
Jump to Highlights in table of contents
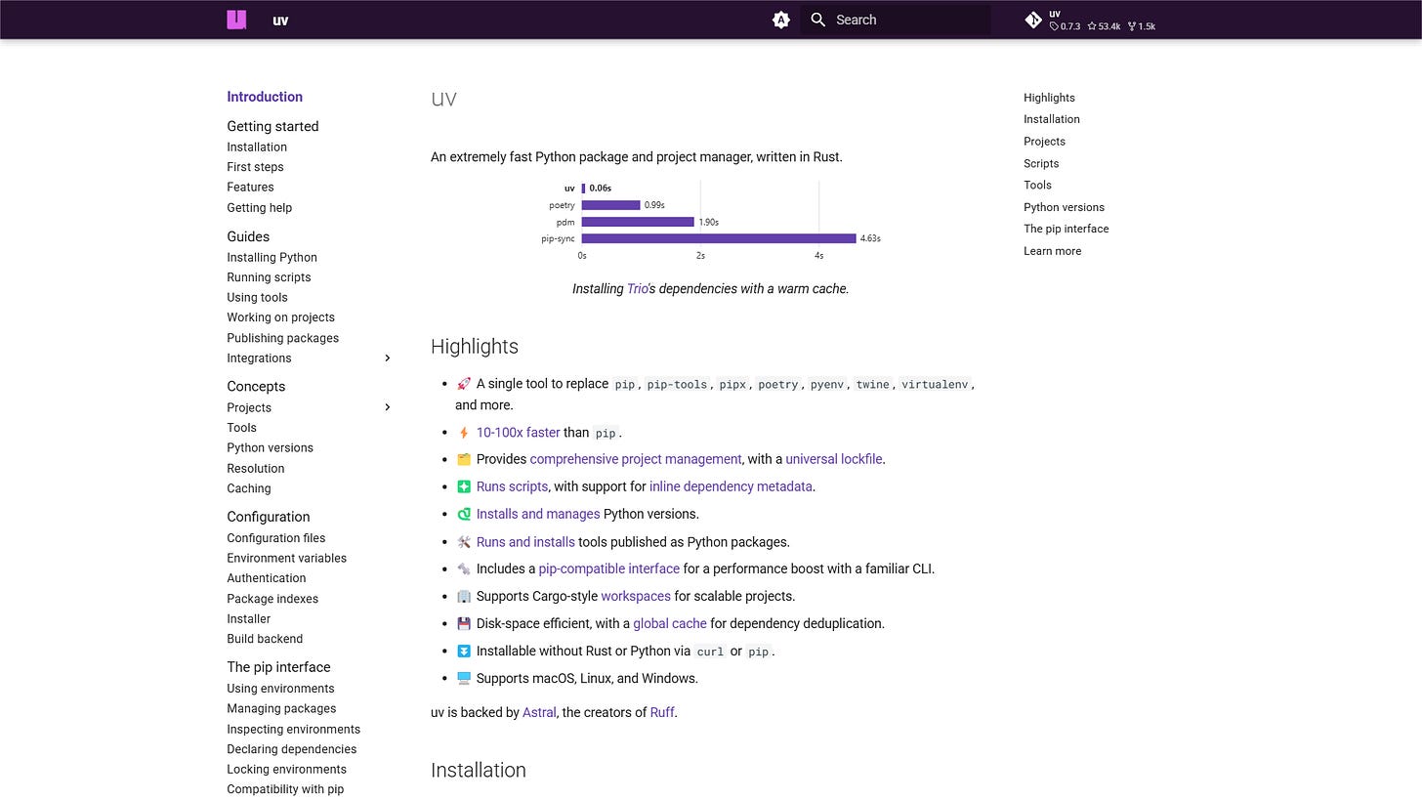(x=1049, y=98)
